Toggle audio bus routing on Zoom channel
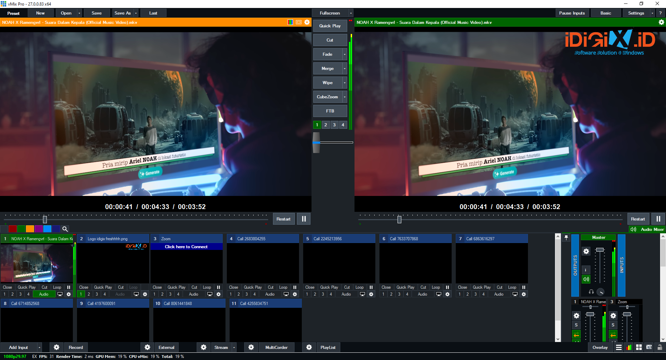Screen dimensions: 666x360 (x=613, y=335)
